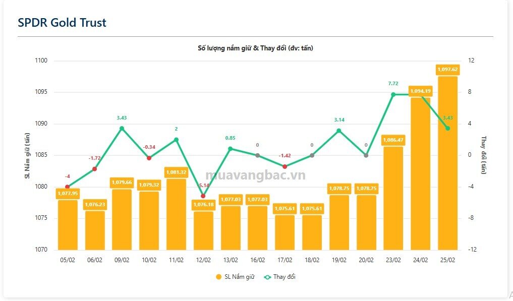Viewport: 513px width, 301px height.
Task: Click left axis value 1075
Action: [x=41, y=218]
